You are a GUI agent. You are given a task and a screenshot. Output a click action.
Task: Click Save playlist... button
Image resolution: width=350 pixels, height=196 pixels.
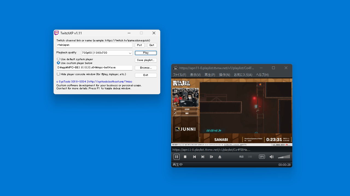(x=146, y=60)
